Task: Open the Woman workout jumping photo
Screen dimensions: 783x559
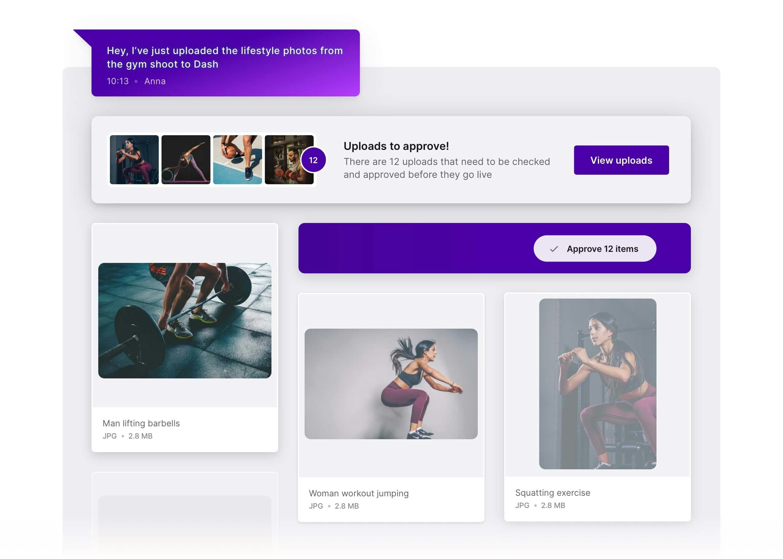Action: point(391,384)
